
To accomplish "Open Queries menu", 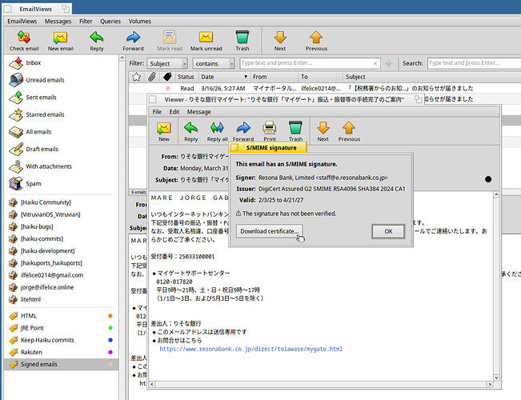I will click(x=110, y=22).
